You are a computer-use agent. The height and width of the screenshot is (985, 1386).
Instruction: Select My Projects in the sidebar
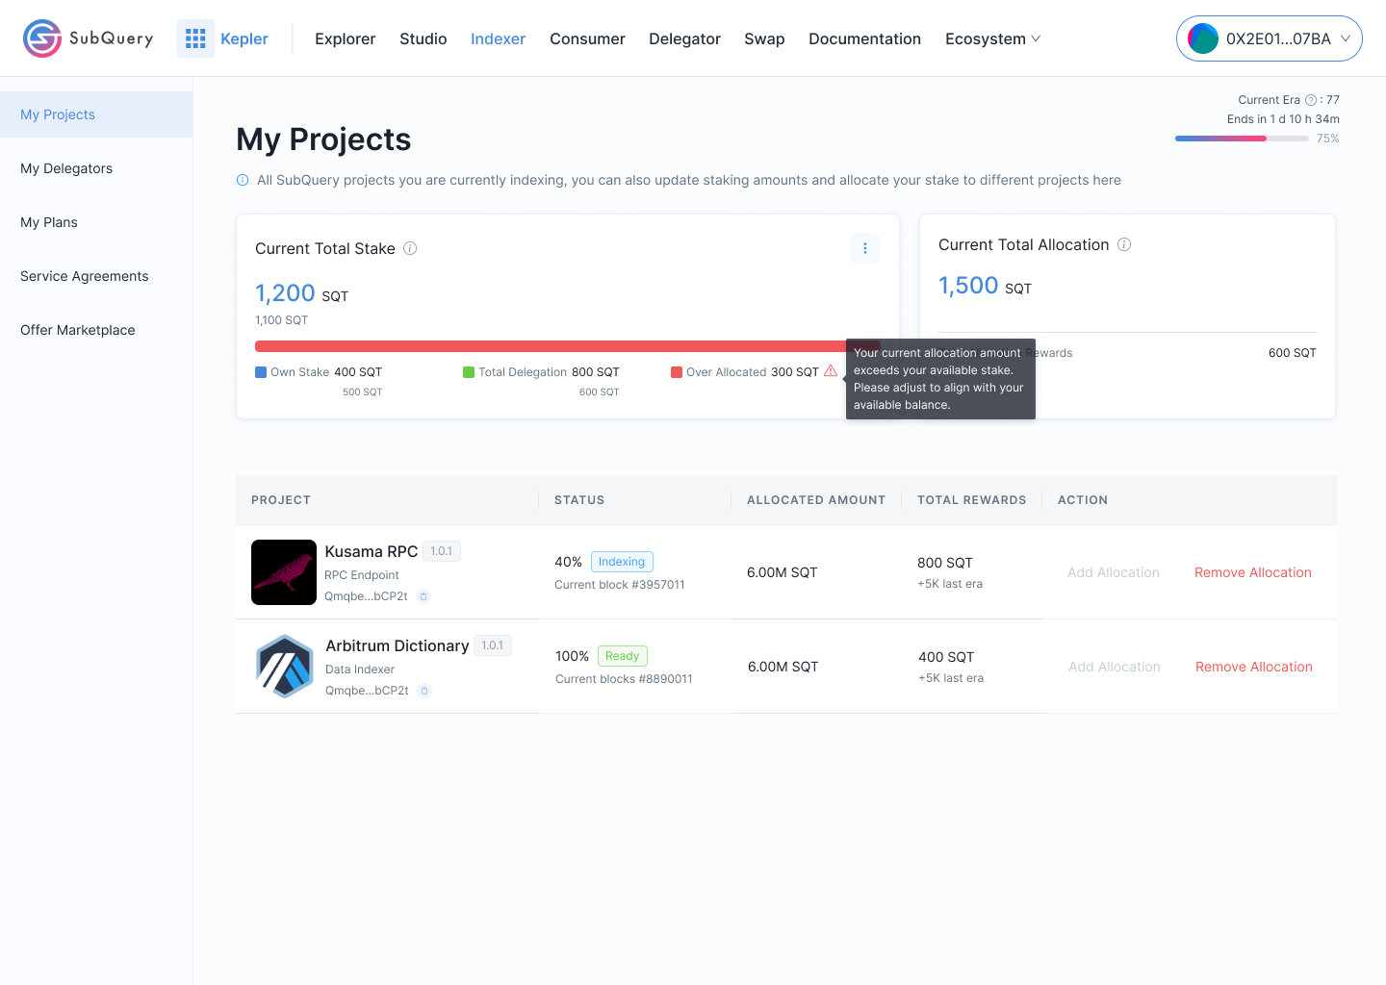click(96, 114)
